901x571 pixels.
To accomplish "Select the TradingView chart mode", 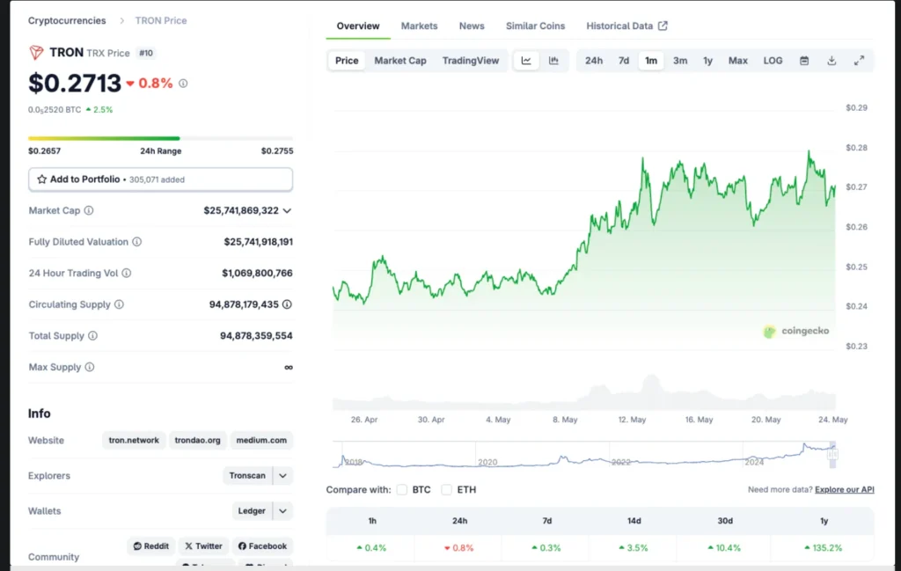I will click(x=471, y=61).
